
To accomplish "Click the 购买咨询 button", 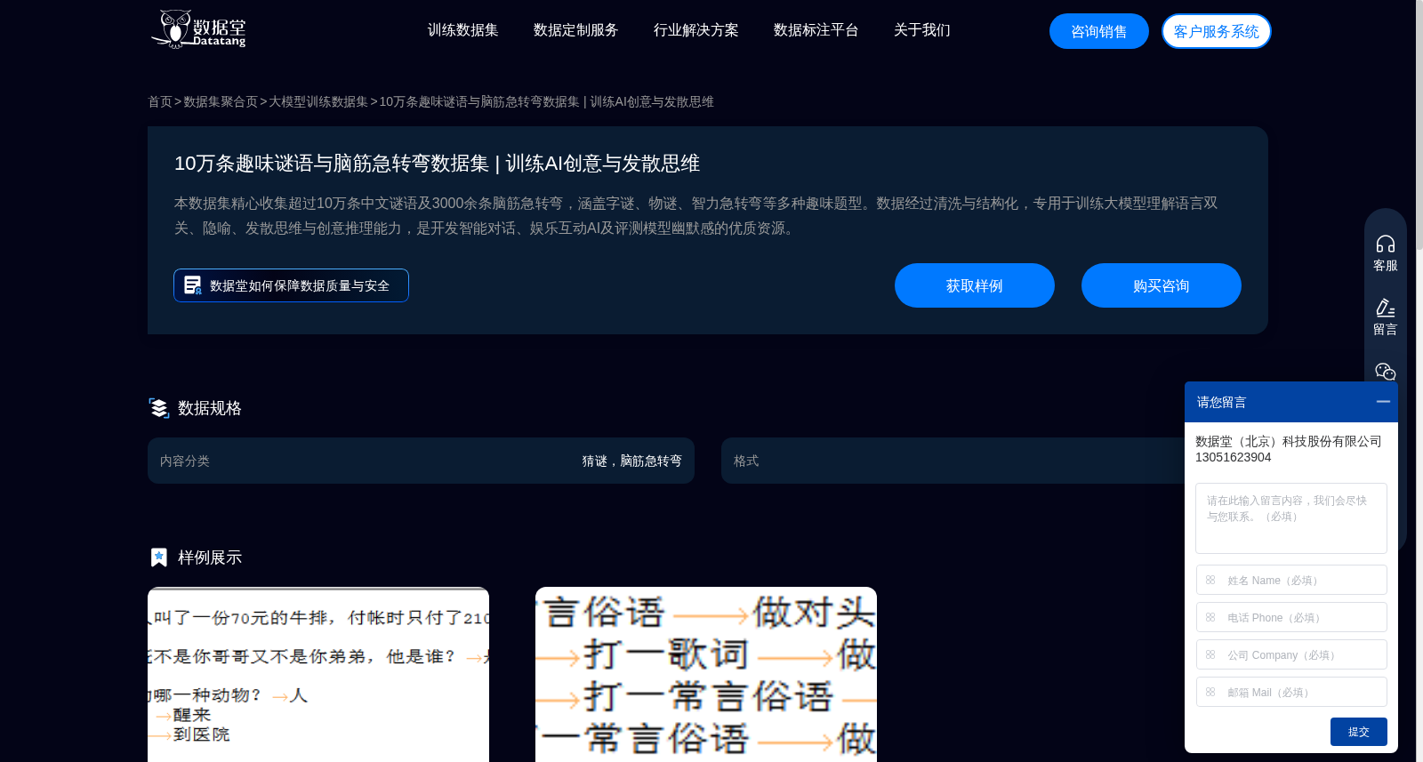I will (1162, 285).
